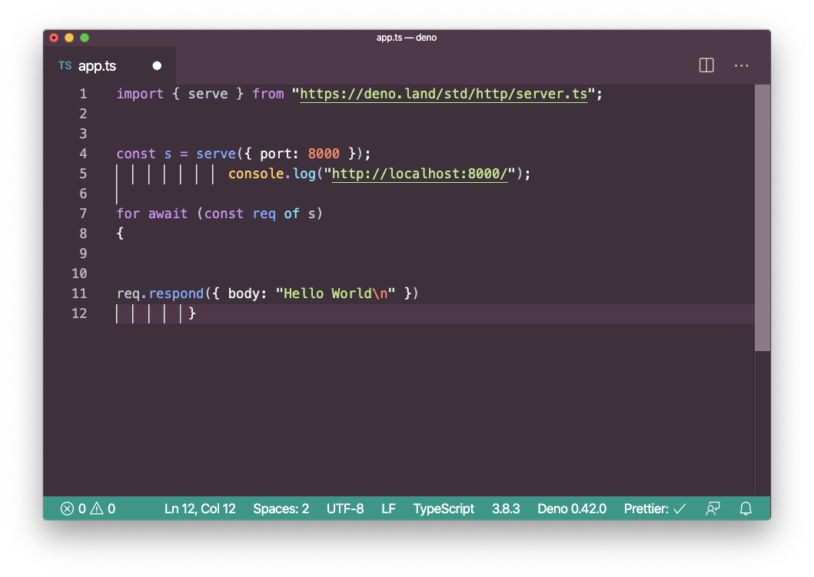Open the deno.land server.ts import link
This screenshot has height=577, width=814.
pyautogui.click(x=444, y=95)
